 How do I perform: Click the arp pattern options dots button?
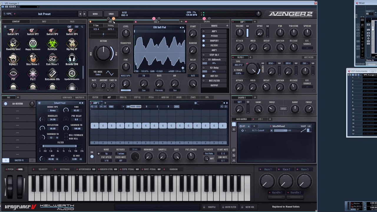[176, 107]
